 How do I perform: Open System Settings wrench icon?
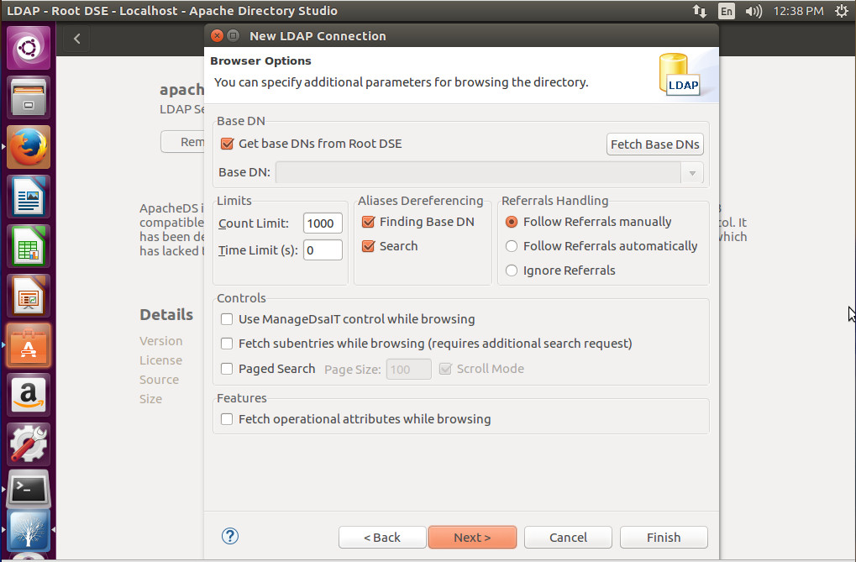29,443
